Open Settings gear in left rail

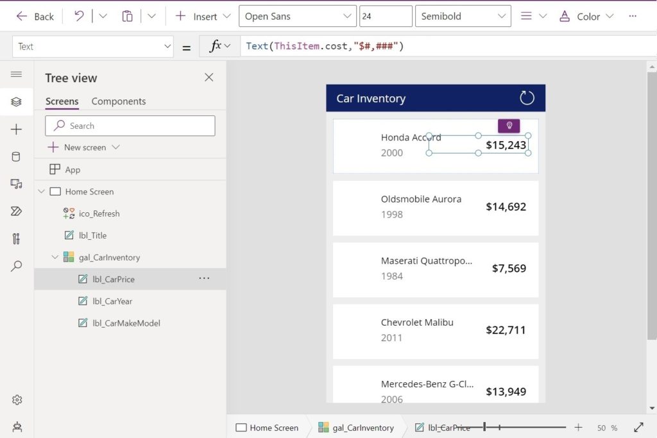[17, 400]
